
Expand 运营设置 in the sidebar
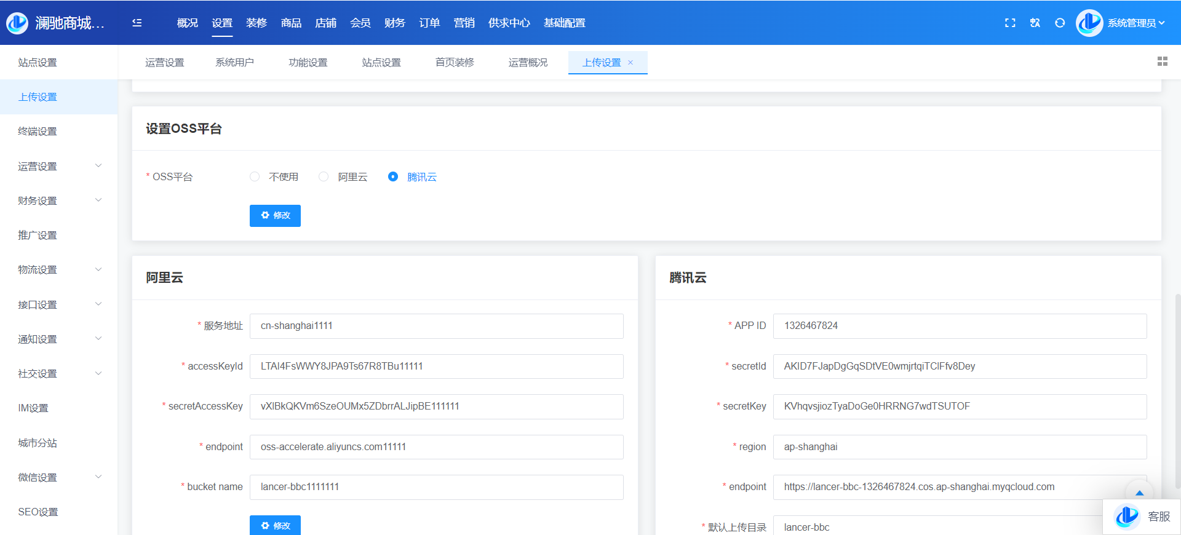click(x=58, y=166)
